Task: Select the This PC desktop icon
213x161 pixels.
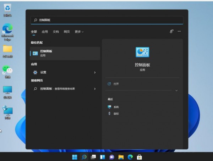Action: coord(7,92)
